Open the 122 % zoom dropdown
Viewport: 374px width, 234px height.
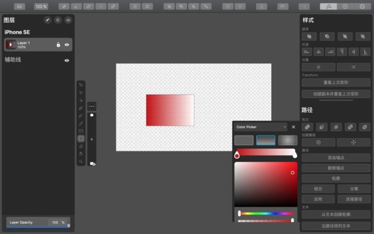point(41,7)
